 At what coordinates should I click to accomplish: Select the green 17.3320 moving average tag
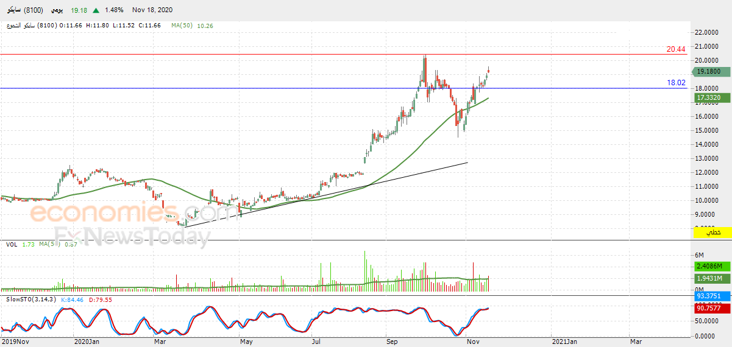click(x=711, y=97)
